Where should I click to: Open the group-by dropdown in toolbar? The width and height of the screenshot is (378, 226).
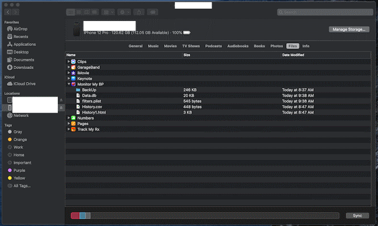(x=108, y=12)
